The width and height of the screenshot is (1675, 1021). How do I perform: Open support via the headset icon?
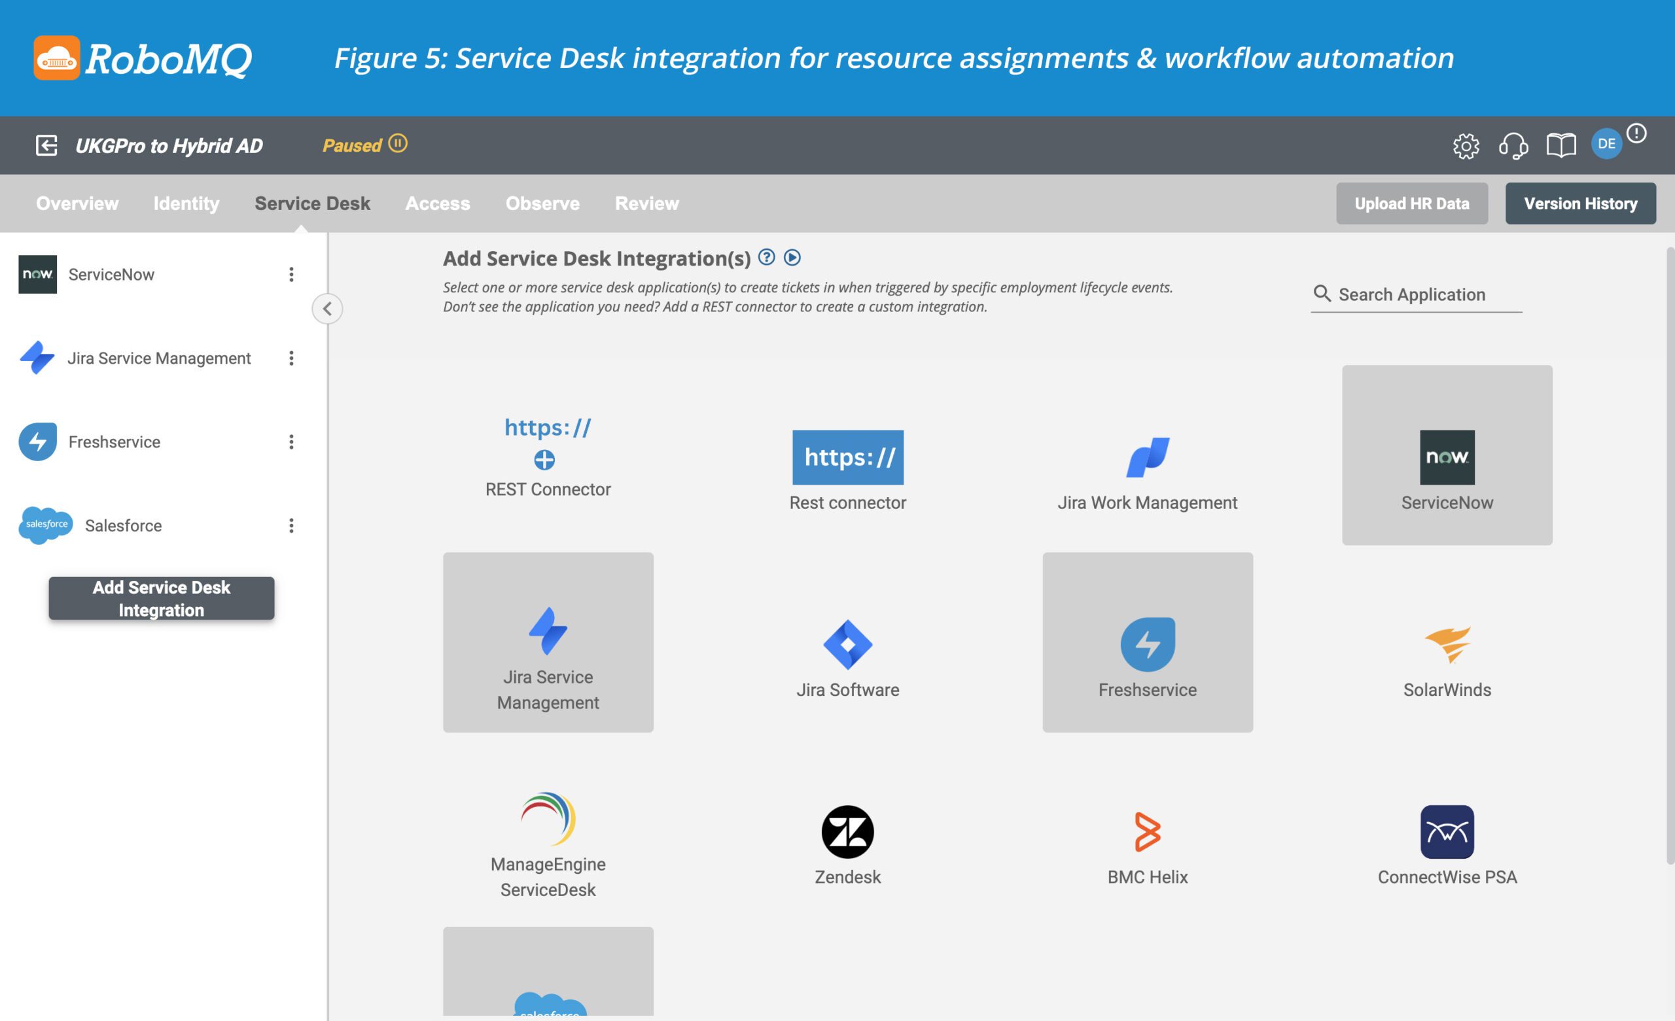click(1513, 145)
